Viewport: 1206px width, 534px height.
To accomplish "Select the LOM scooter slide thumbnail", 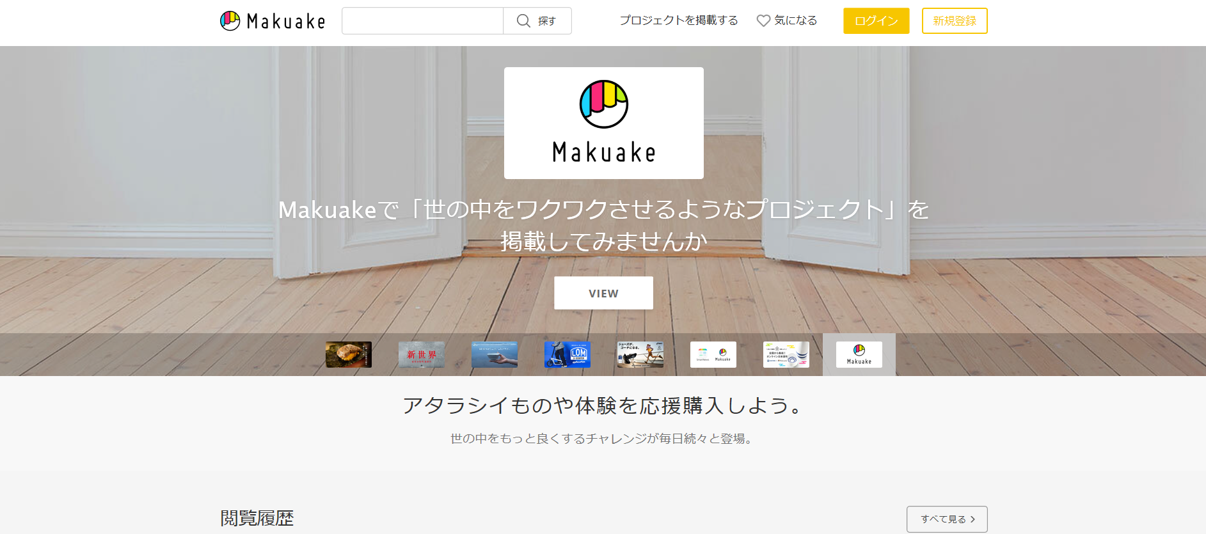I will pyautogui.click(x=567, y=354).
